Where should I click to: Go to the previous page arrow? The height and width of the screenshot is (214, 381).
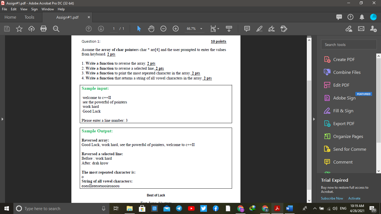pos(89,29)
